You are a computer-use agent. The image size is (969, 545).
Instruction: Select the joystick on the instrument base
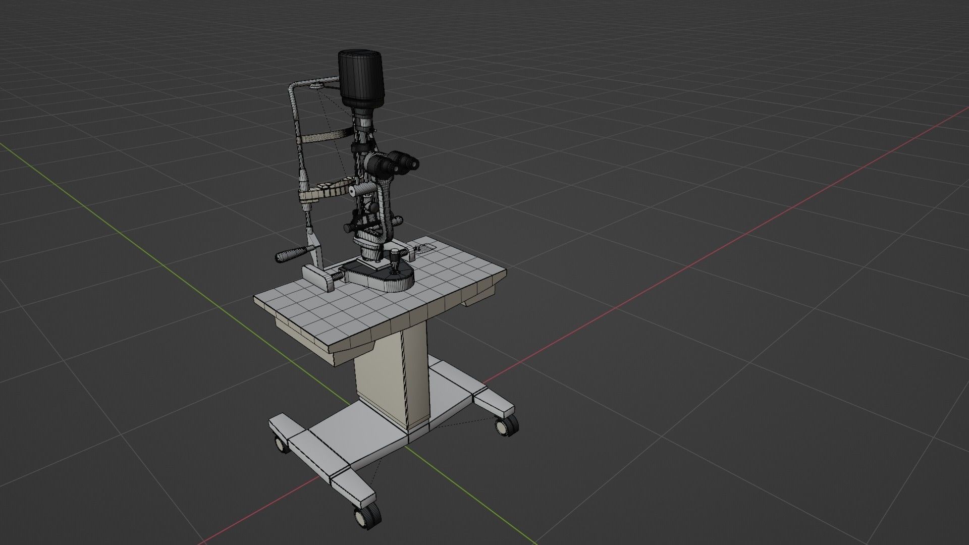[395, 261]
